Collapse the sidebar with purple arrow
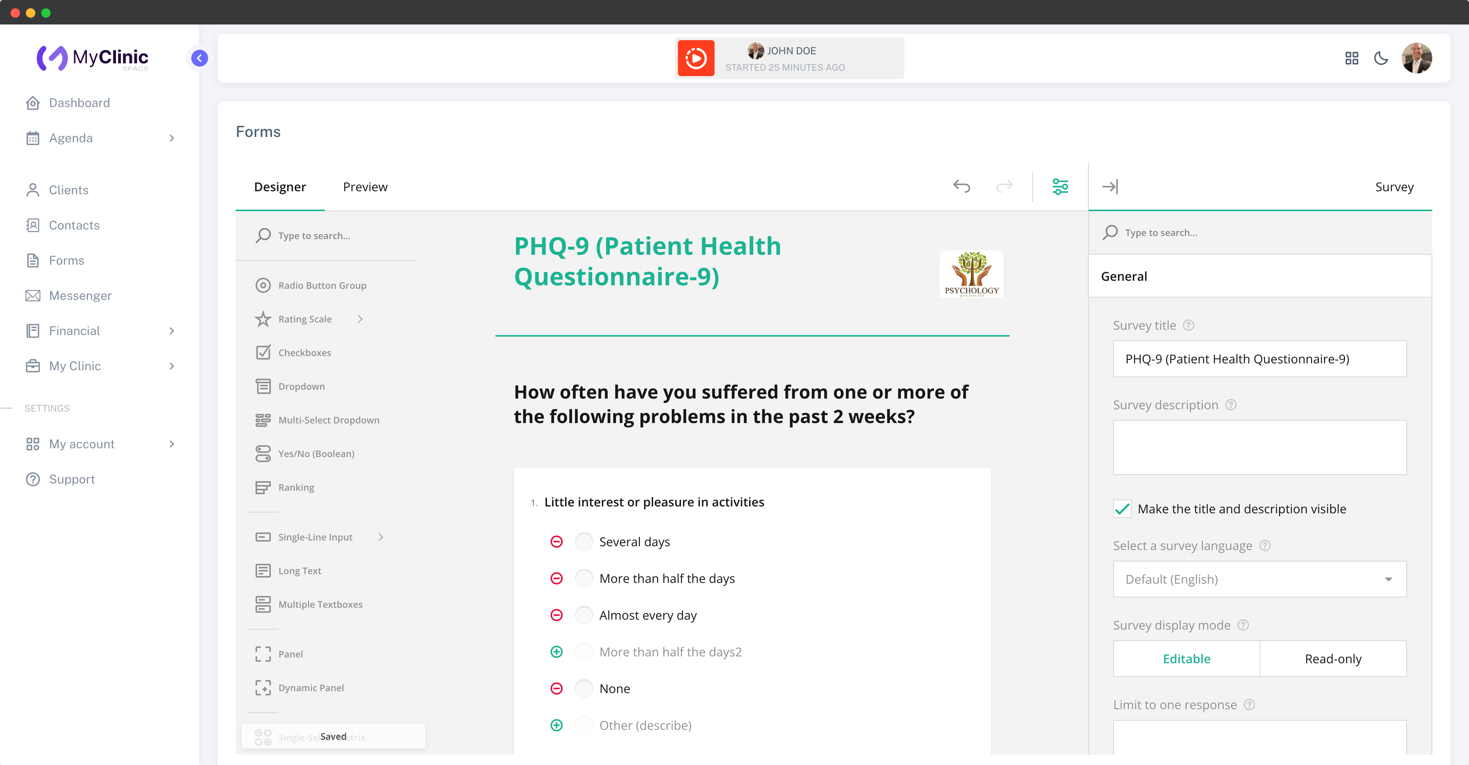Screen dimensions: 1469x765 point(200,58)
